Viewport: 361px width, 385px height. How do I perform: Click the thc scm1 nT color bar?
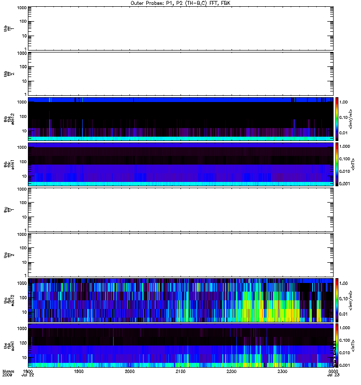pos(337,346)
